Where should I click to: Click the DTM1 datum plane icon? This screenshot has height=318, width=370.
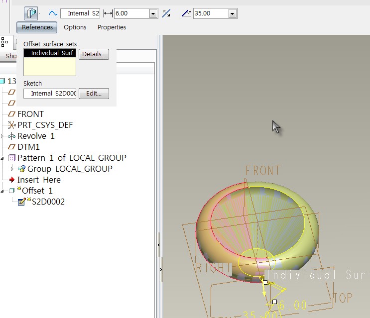[x=11, y=147]
